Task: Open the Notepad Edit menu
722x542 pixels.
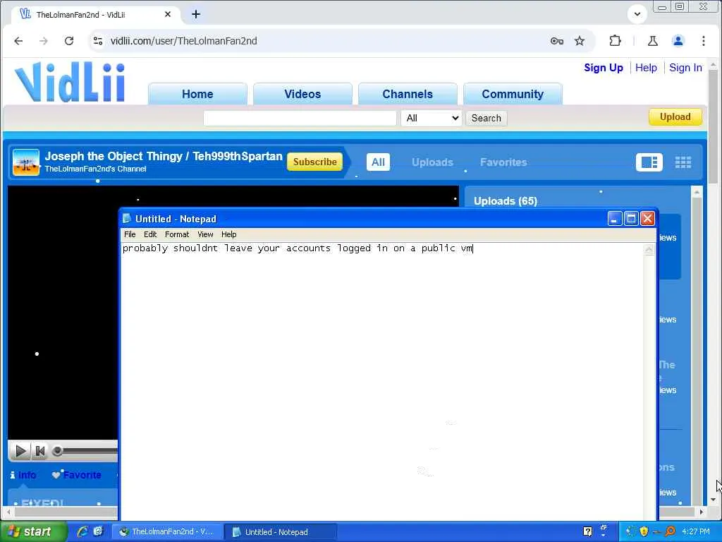Action: click(x=150, y=234)
